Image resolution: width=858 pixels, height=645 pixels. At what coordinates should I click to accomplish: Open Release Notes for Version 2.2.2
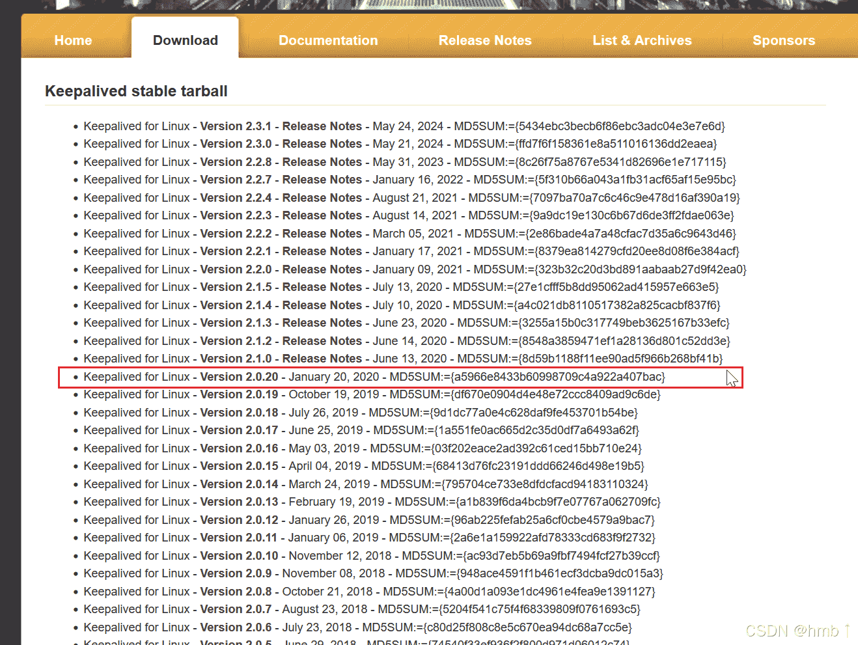[322, 234]
